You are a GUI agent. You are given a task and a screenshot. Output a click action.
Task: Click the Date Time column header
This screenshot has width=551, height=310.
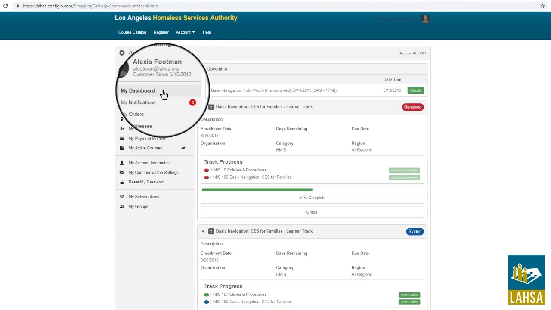click(x=393, y=80)
